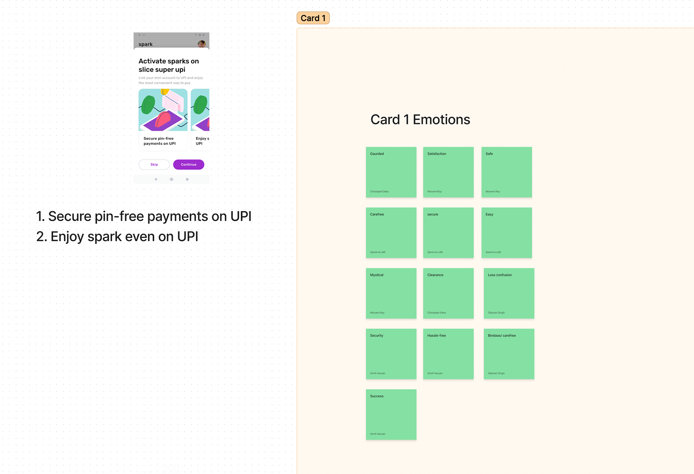Click the Card 1 Emotions heading
This screenshot has height=474, width=694.
[420, 120]
